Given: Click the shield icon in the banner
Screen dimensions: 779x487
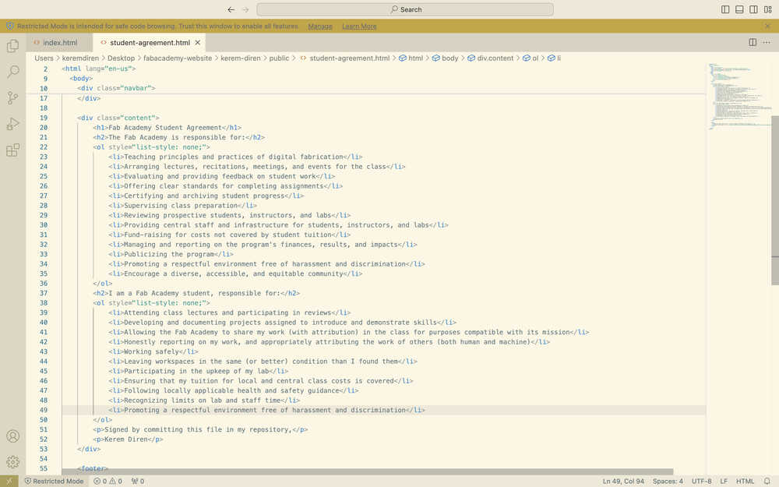Looking at the screenshot, I should click(x=10, y=26).
